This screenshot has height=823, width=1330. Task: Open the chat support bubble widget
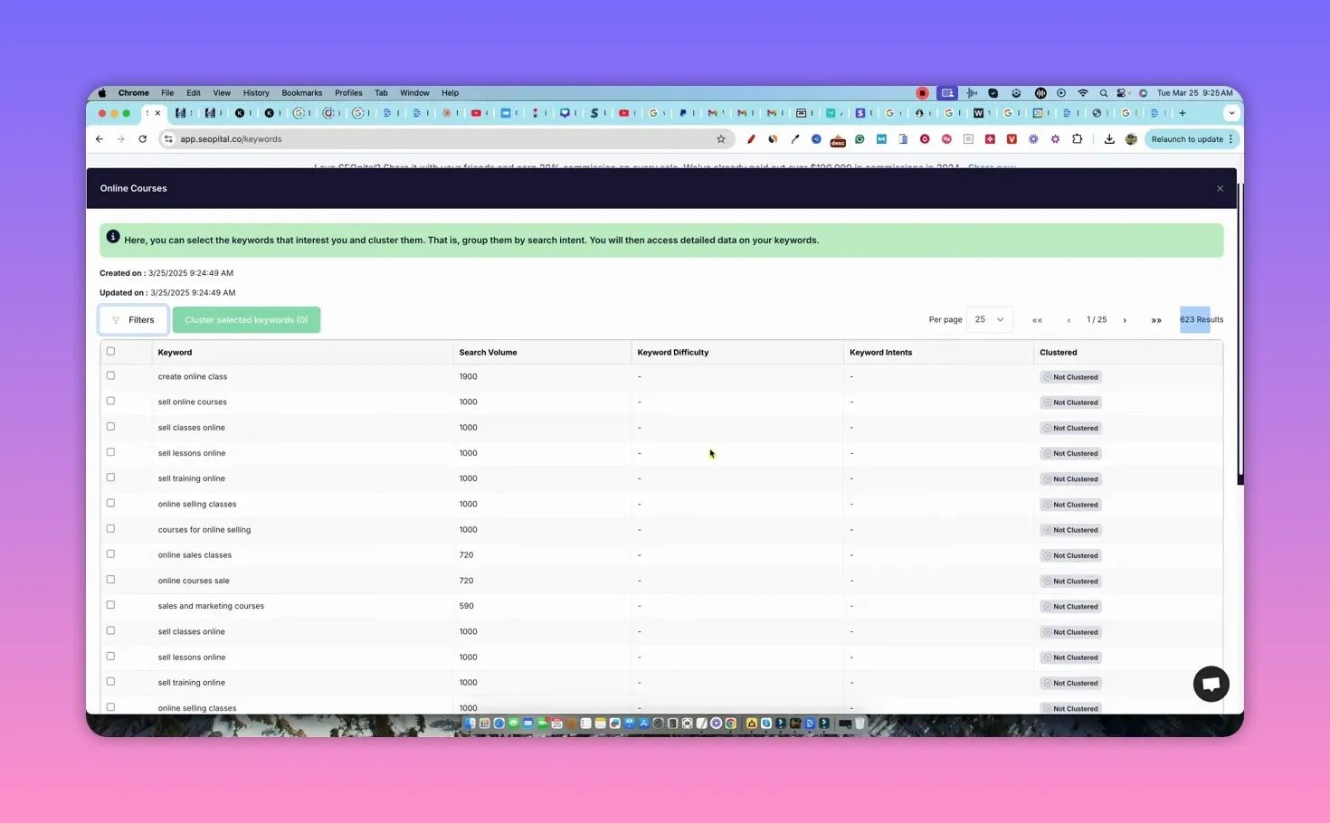(x=1211, y=684)
